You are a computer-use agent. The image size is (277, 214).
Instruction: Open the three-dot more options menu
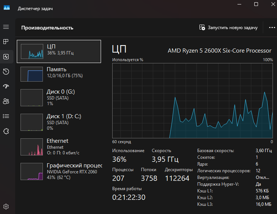tap(271, 28)
